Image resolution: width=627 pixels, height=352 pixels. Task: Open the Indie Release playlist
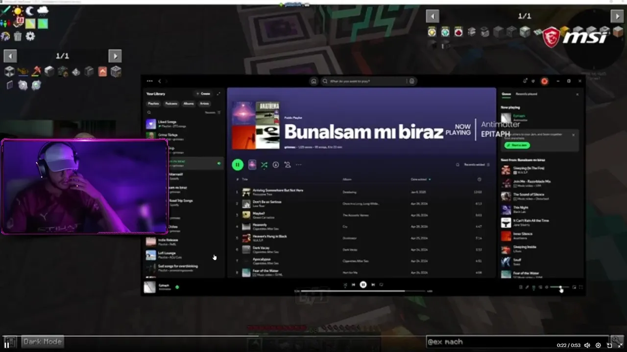point(184,242)
